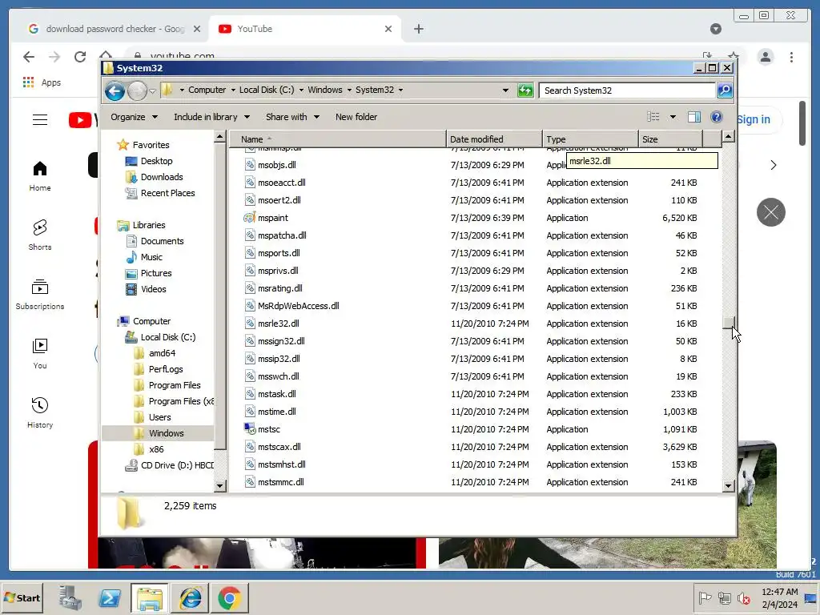This screenshot has height=615, width=820.
Task: Expand the Windows breadcrumb arrow
Action: coord(349,90)
